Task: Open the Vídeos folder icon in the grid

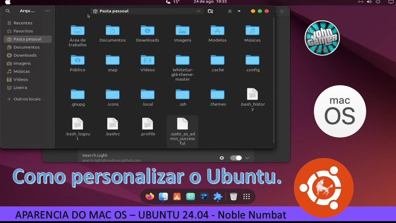Action: point(148,63)
